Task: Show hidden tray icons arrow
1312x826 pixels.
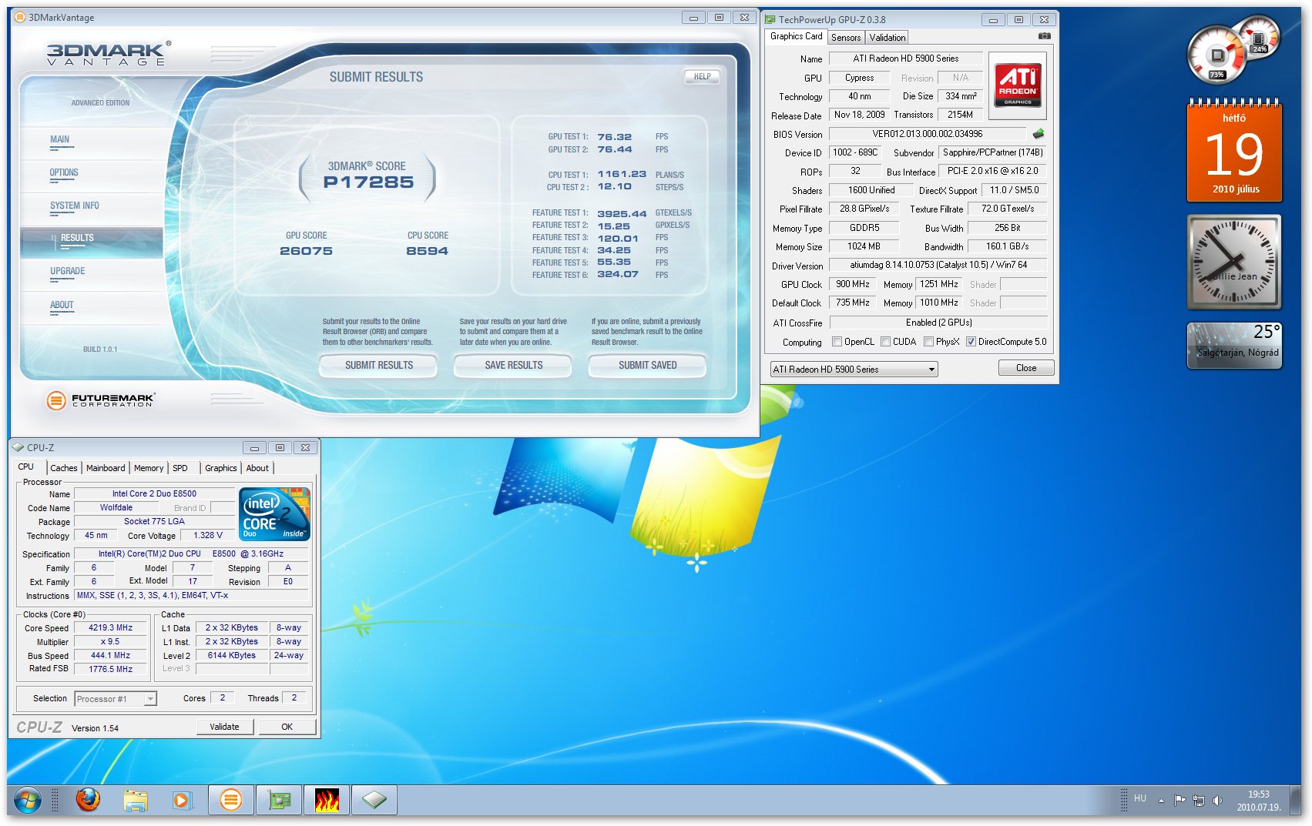Action: [1161, 801]
